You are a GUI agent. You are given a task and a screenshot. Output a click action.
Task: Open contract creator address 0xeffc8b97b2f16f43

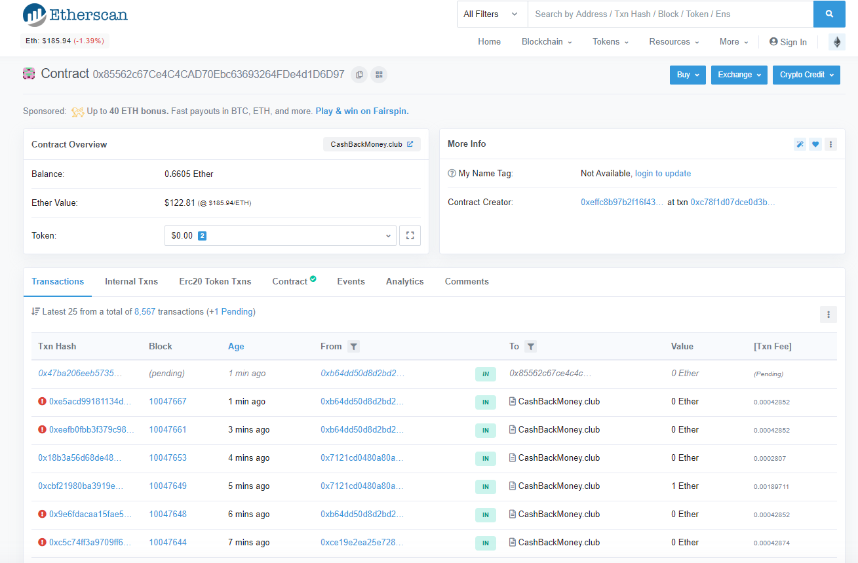click(x=622, y=203)
